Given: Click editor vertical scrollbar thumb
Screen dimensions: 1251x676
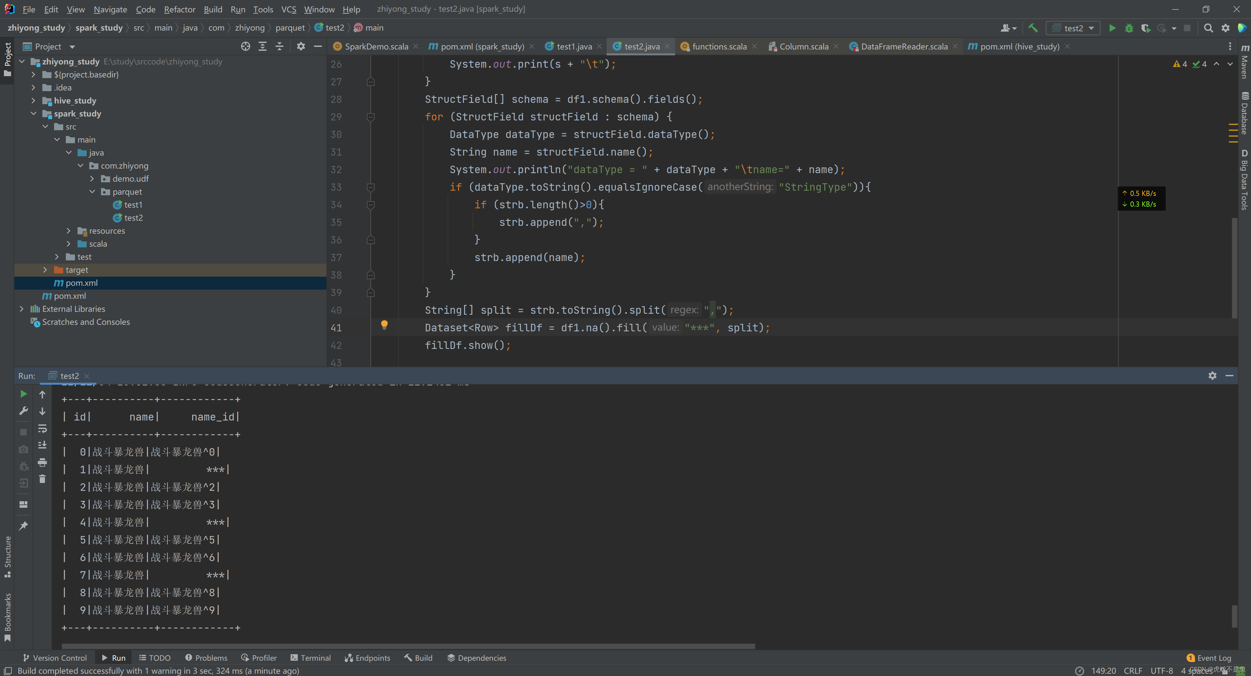Looking at the screenshot, I should [1234, 268].
